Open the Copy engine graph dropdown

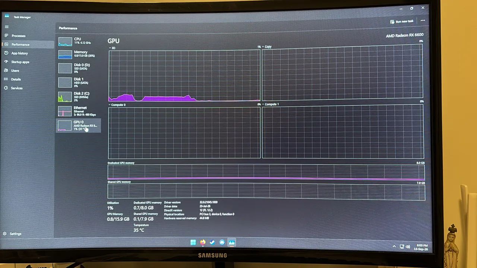267,47
